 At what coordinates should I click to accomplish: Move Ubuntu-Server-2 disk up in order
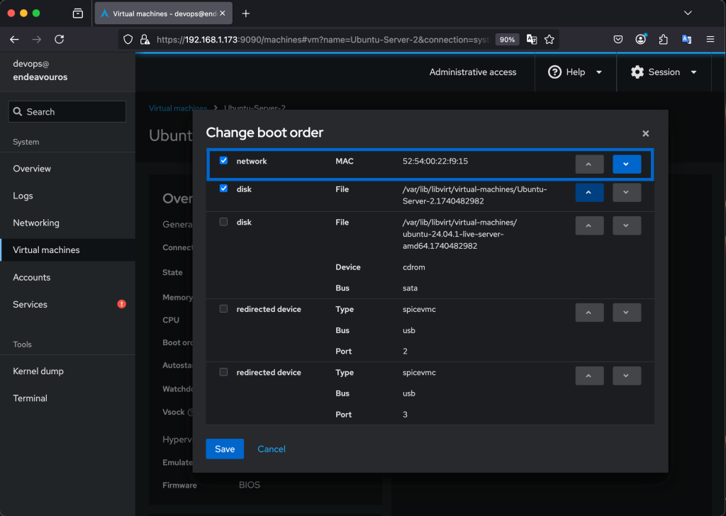tap(589, 192)
